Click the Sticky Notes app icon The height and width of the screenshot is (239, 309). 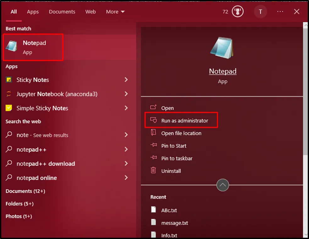9,80
